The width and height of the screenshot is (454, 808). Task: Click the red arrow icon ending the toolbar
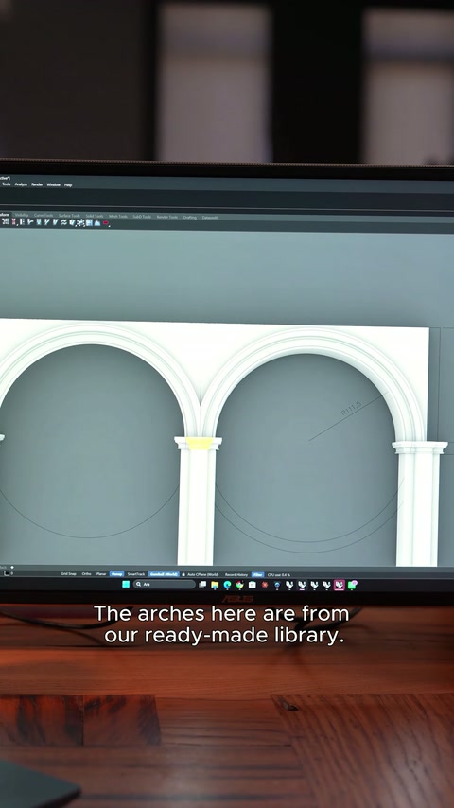coord(106,223)
